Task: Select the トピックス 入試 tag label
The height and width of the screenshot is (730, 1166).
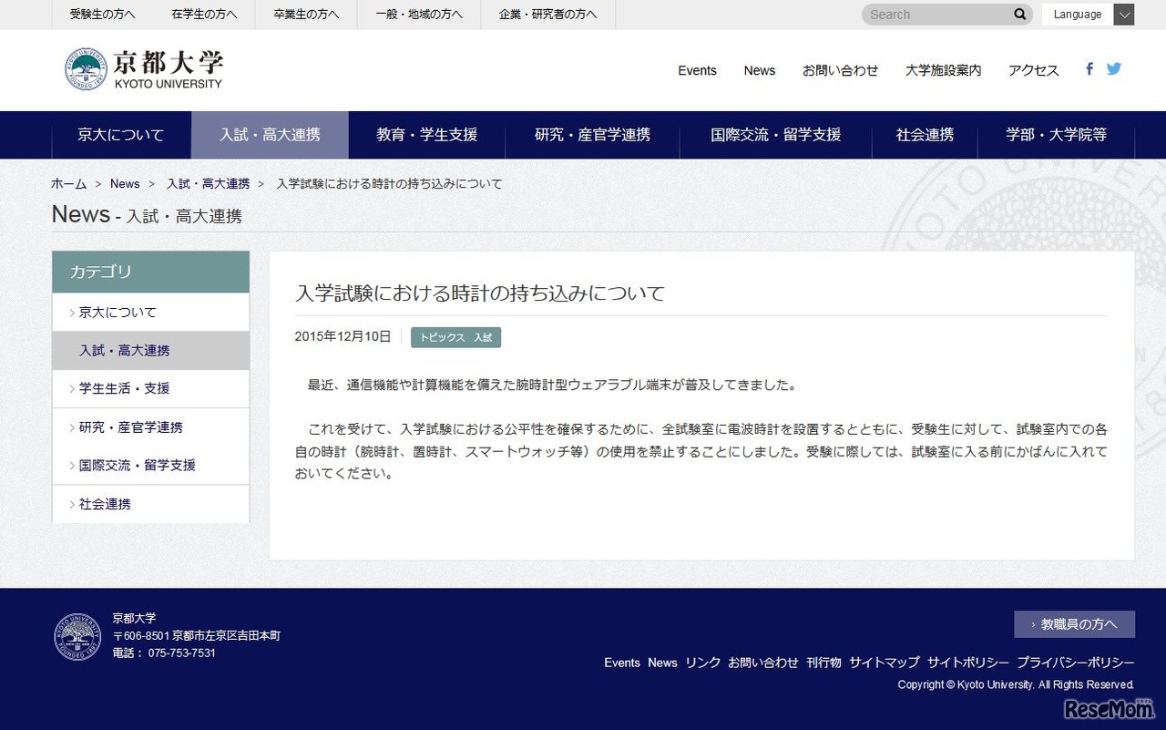Action: coord(455,337)
